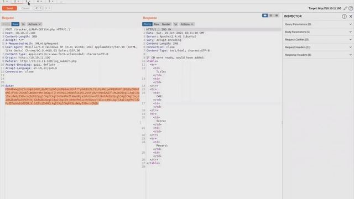354x199 pixels.
Task: Close the Inspector panel
Action: point(351,16)
